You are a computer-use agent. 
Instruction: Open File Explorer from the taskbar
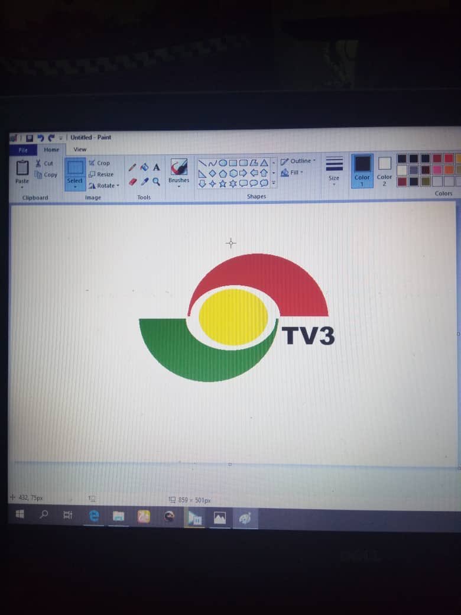point(118,517)
